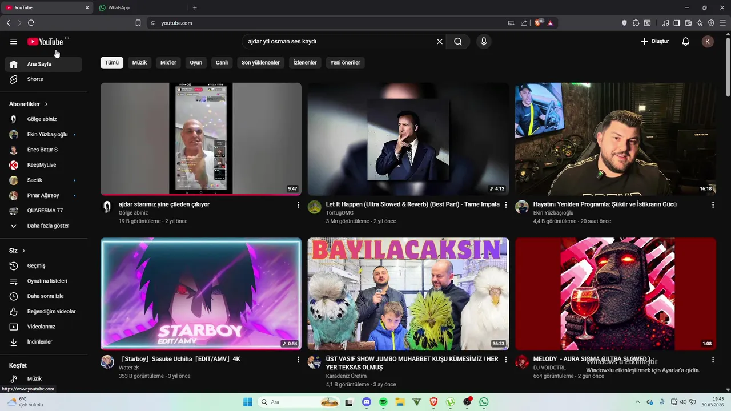Image resolution: width=731 pixels, height=411 pixels.
Task: Play the ajdar starımız video thumbnail
Action: coord(201,139)
